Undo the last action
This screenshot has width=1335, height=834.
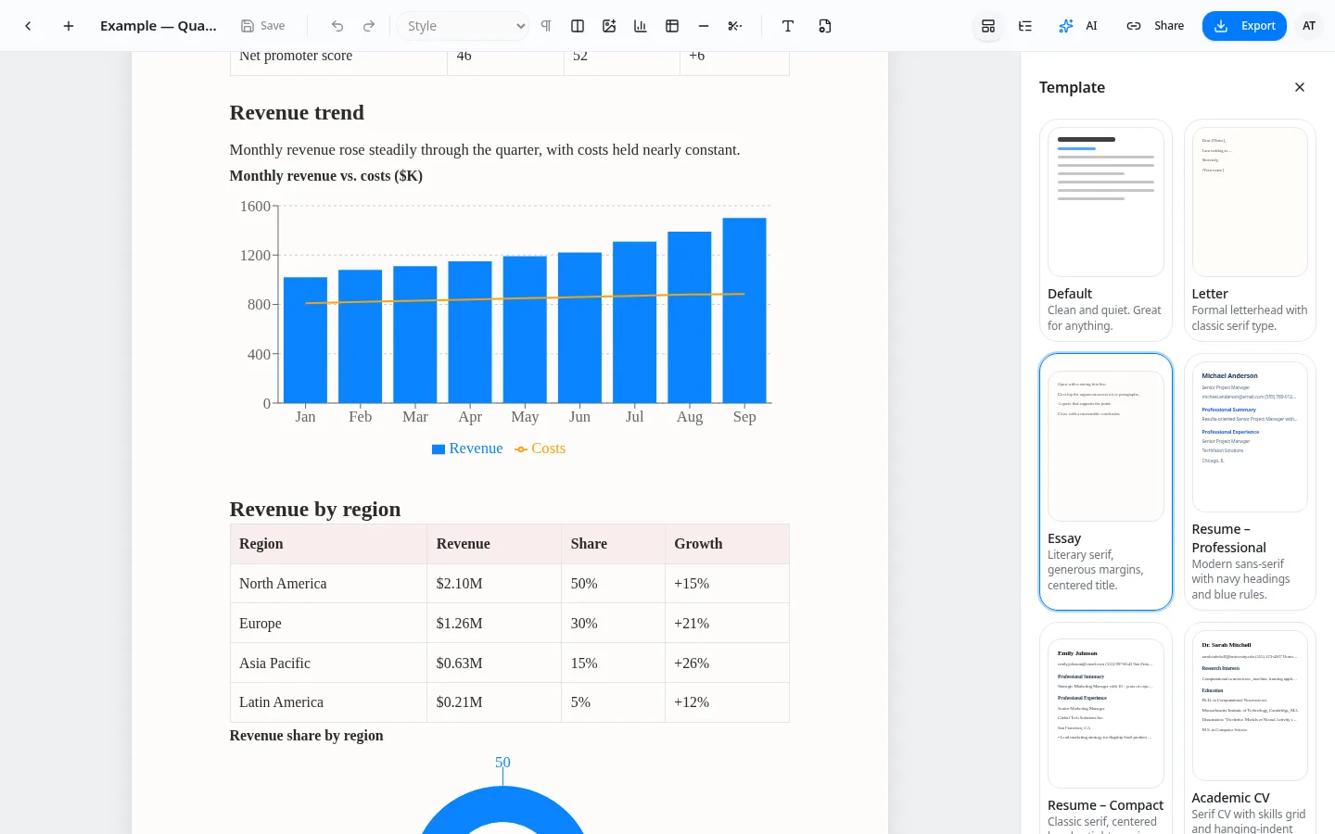tap(337, 26)
